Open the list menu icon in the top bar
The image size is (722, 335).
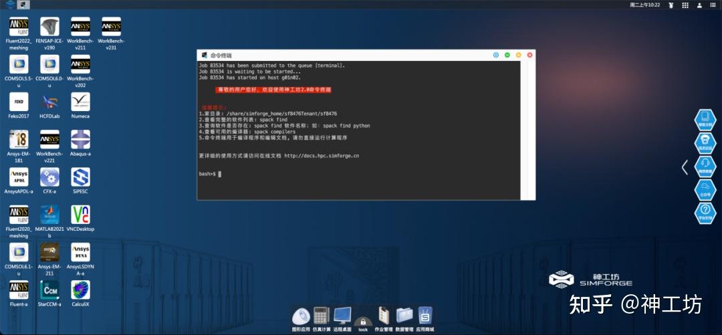pos(714,5)
